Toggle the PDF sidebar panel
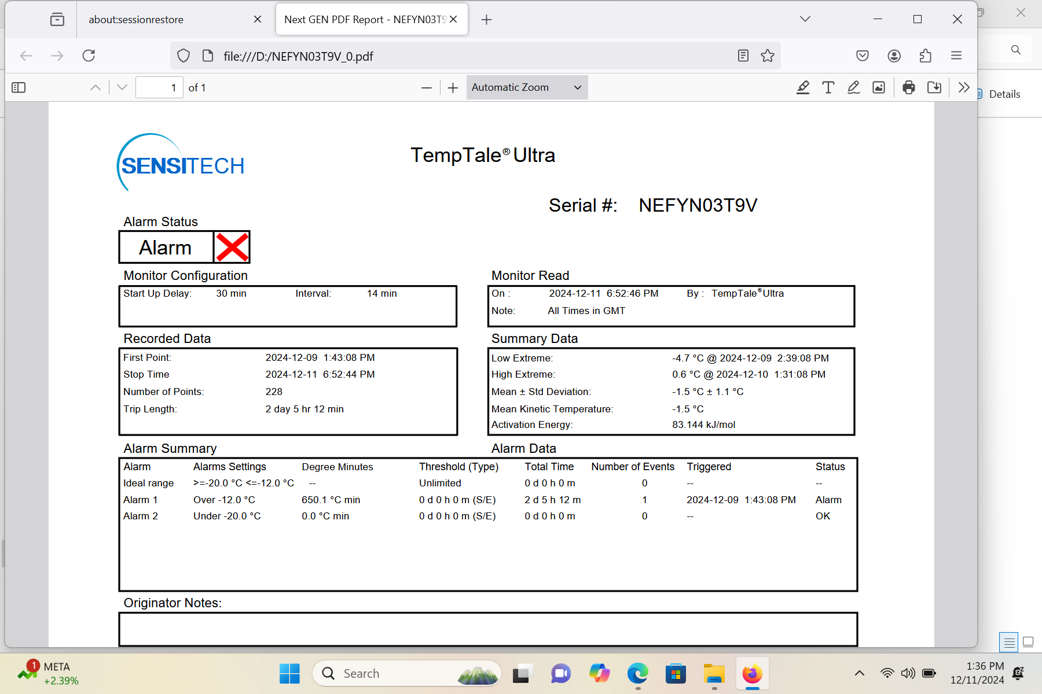Image resolution: width=1042 pixels, height=694 pixels. coord(19,87)
